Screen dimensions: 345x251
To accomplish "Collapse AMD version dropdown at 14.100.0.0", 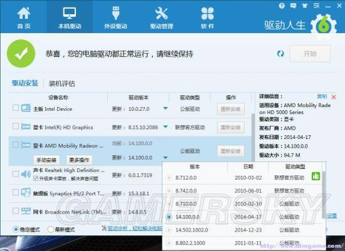I will click(x=166, y=158).
